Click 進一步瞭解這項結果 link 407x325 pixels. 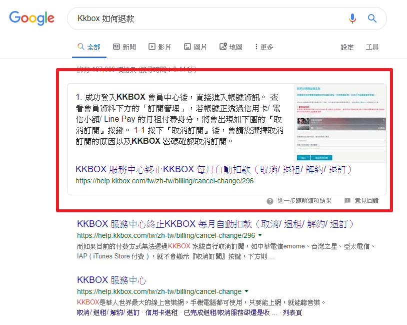click(x=304, y=201)
